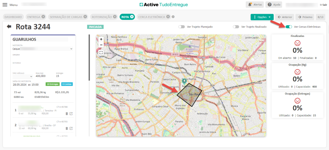This screenshot has height=150, width=329.
Task: Open the Ajuda help icon
Action: point(269,5)
